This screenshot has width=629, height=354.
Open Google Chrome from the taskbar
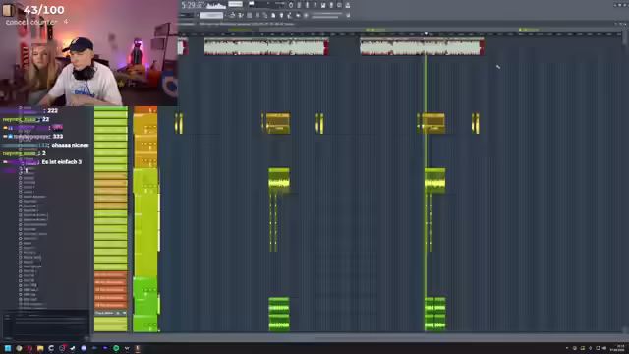point(19,348)
